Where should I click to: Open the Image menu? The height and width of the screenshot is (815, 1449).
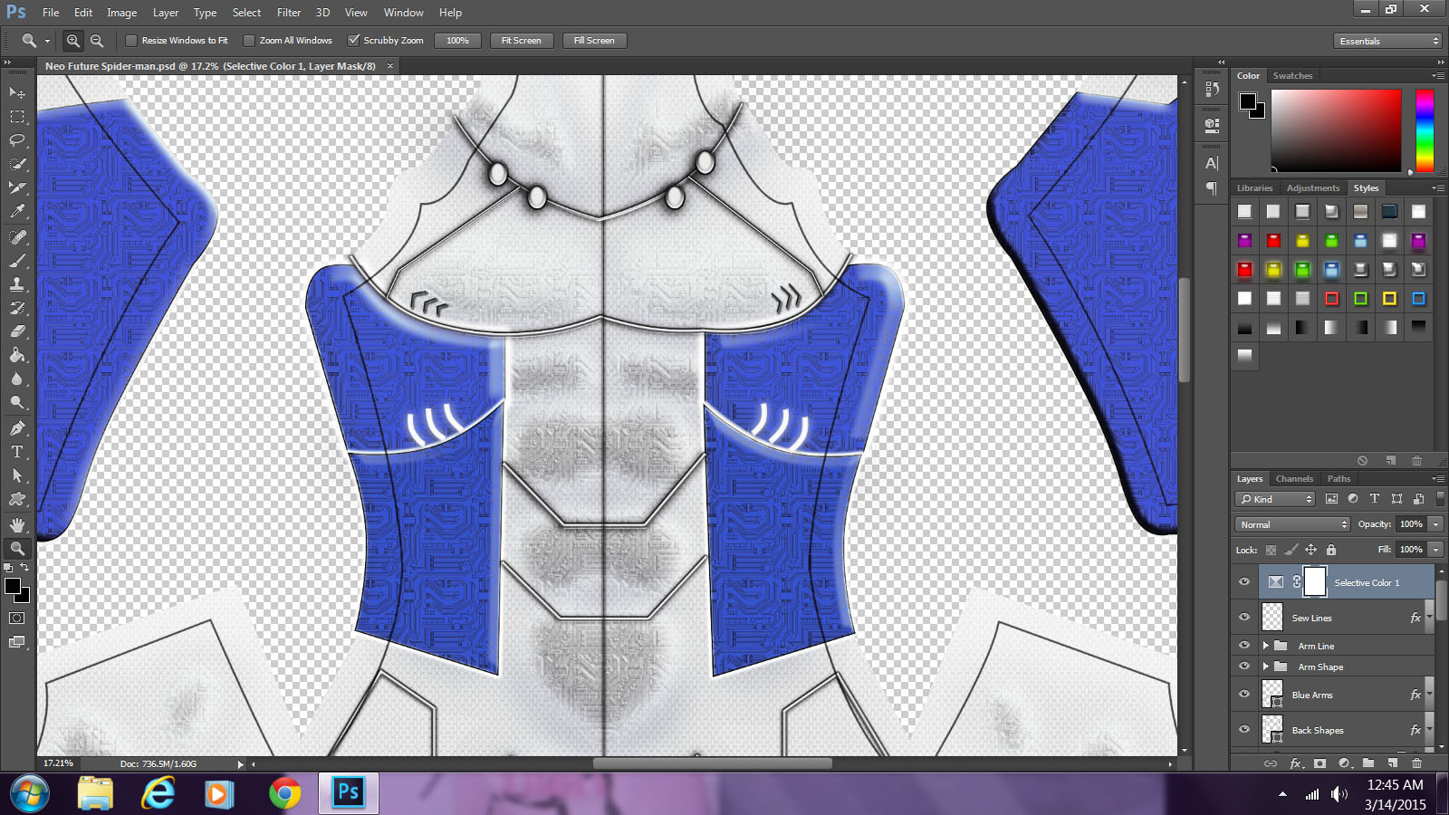[122, 13]
